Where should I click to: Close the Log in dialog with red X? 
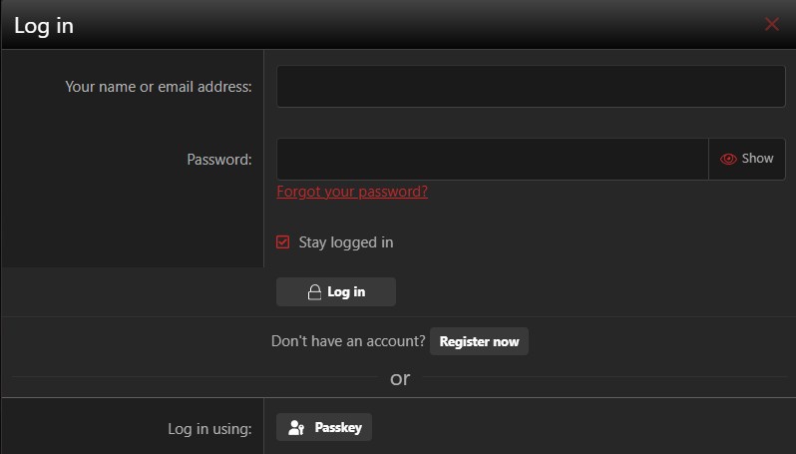(x=772, y=24)
